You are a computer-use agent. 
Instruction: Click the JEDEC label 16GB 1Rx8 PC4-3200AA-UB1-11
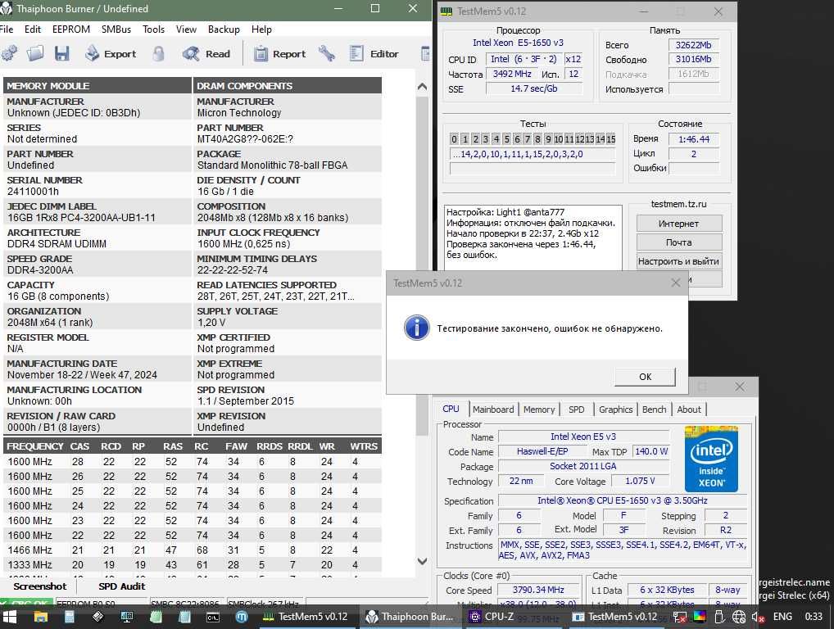[81, 218]
